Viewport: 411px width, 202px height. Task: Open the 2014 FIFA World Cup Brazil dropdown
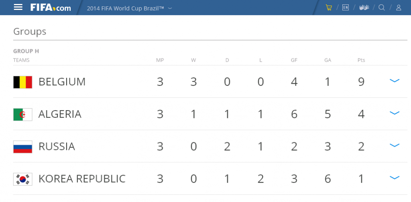[x=130, y=8]
